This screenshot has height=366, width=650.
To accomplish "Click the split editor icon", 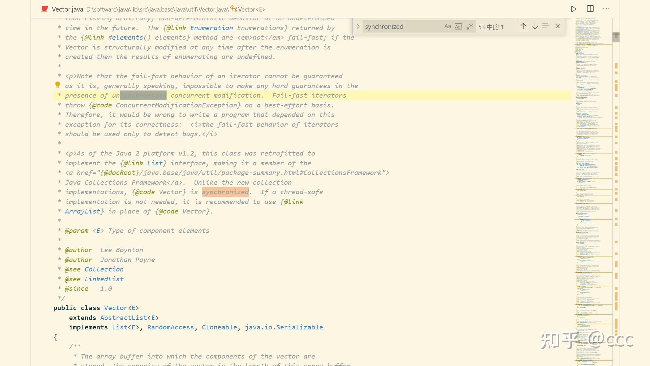I will click(590, 9).
